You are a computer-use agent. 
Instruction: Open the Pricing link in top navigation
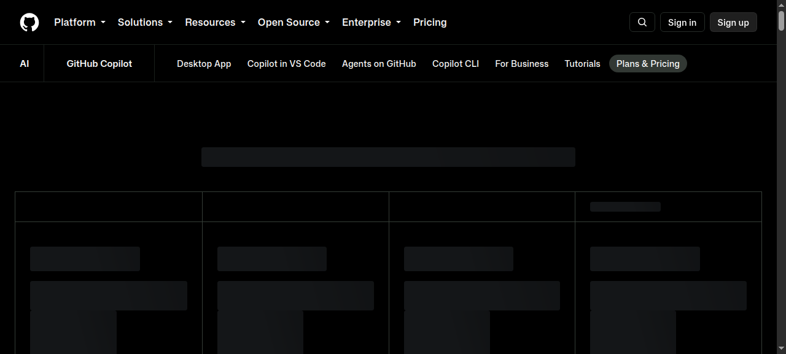click(430, 22)
